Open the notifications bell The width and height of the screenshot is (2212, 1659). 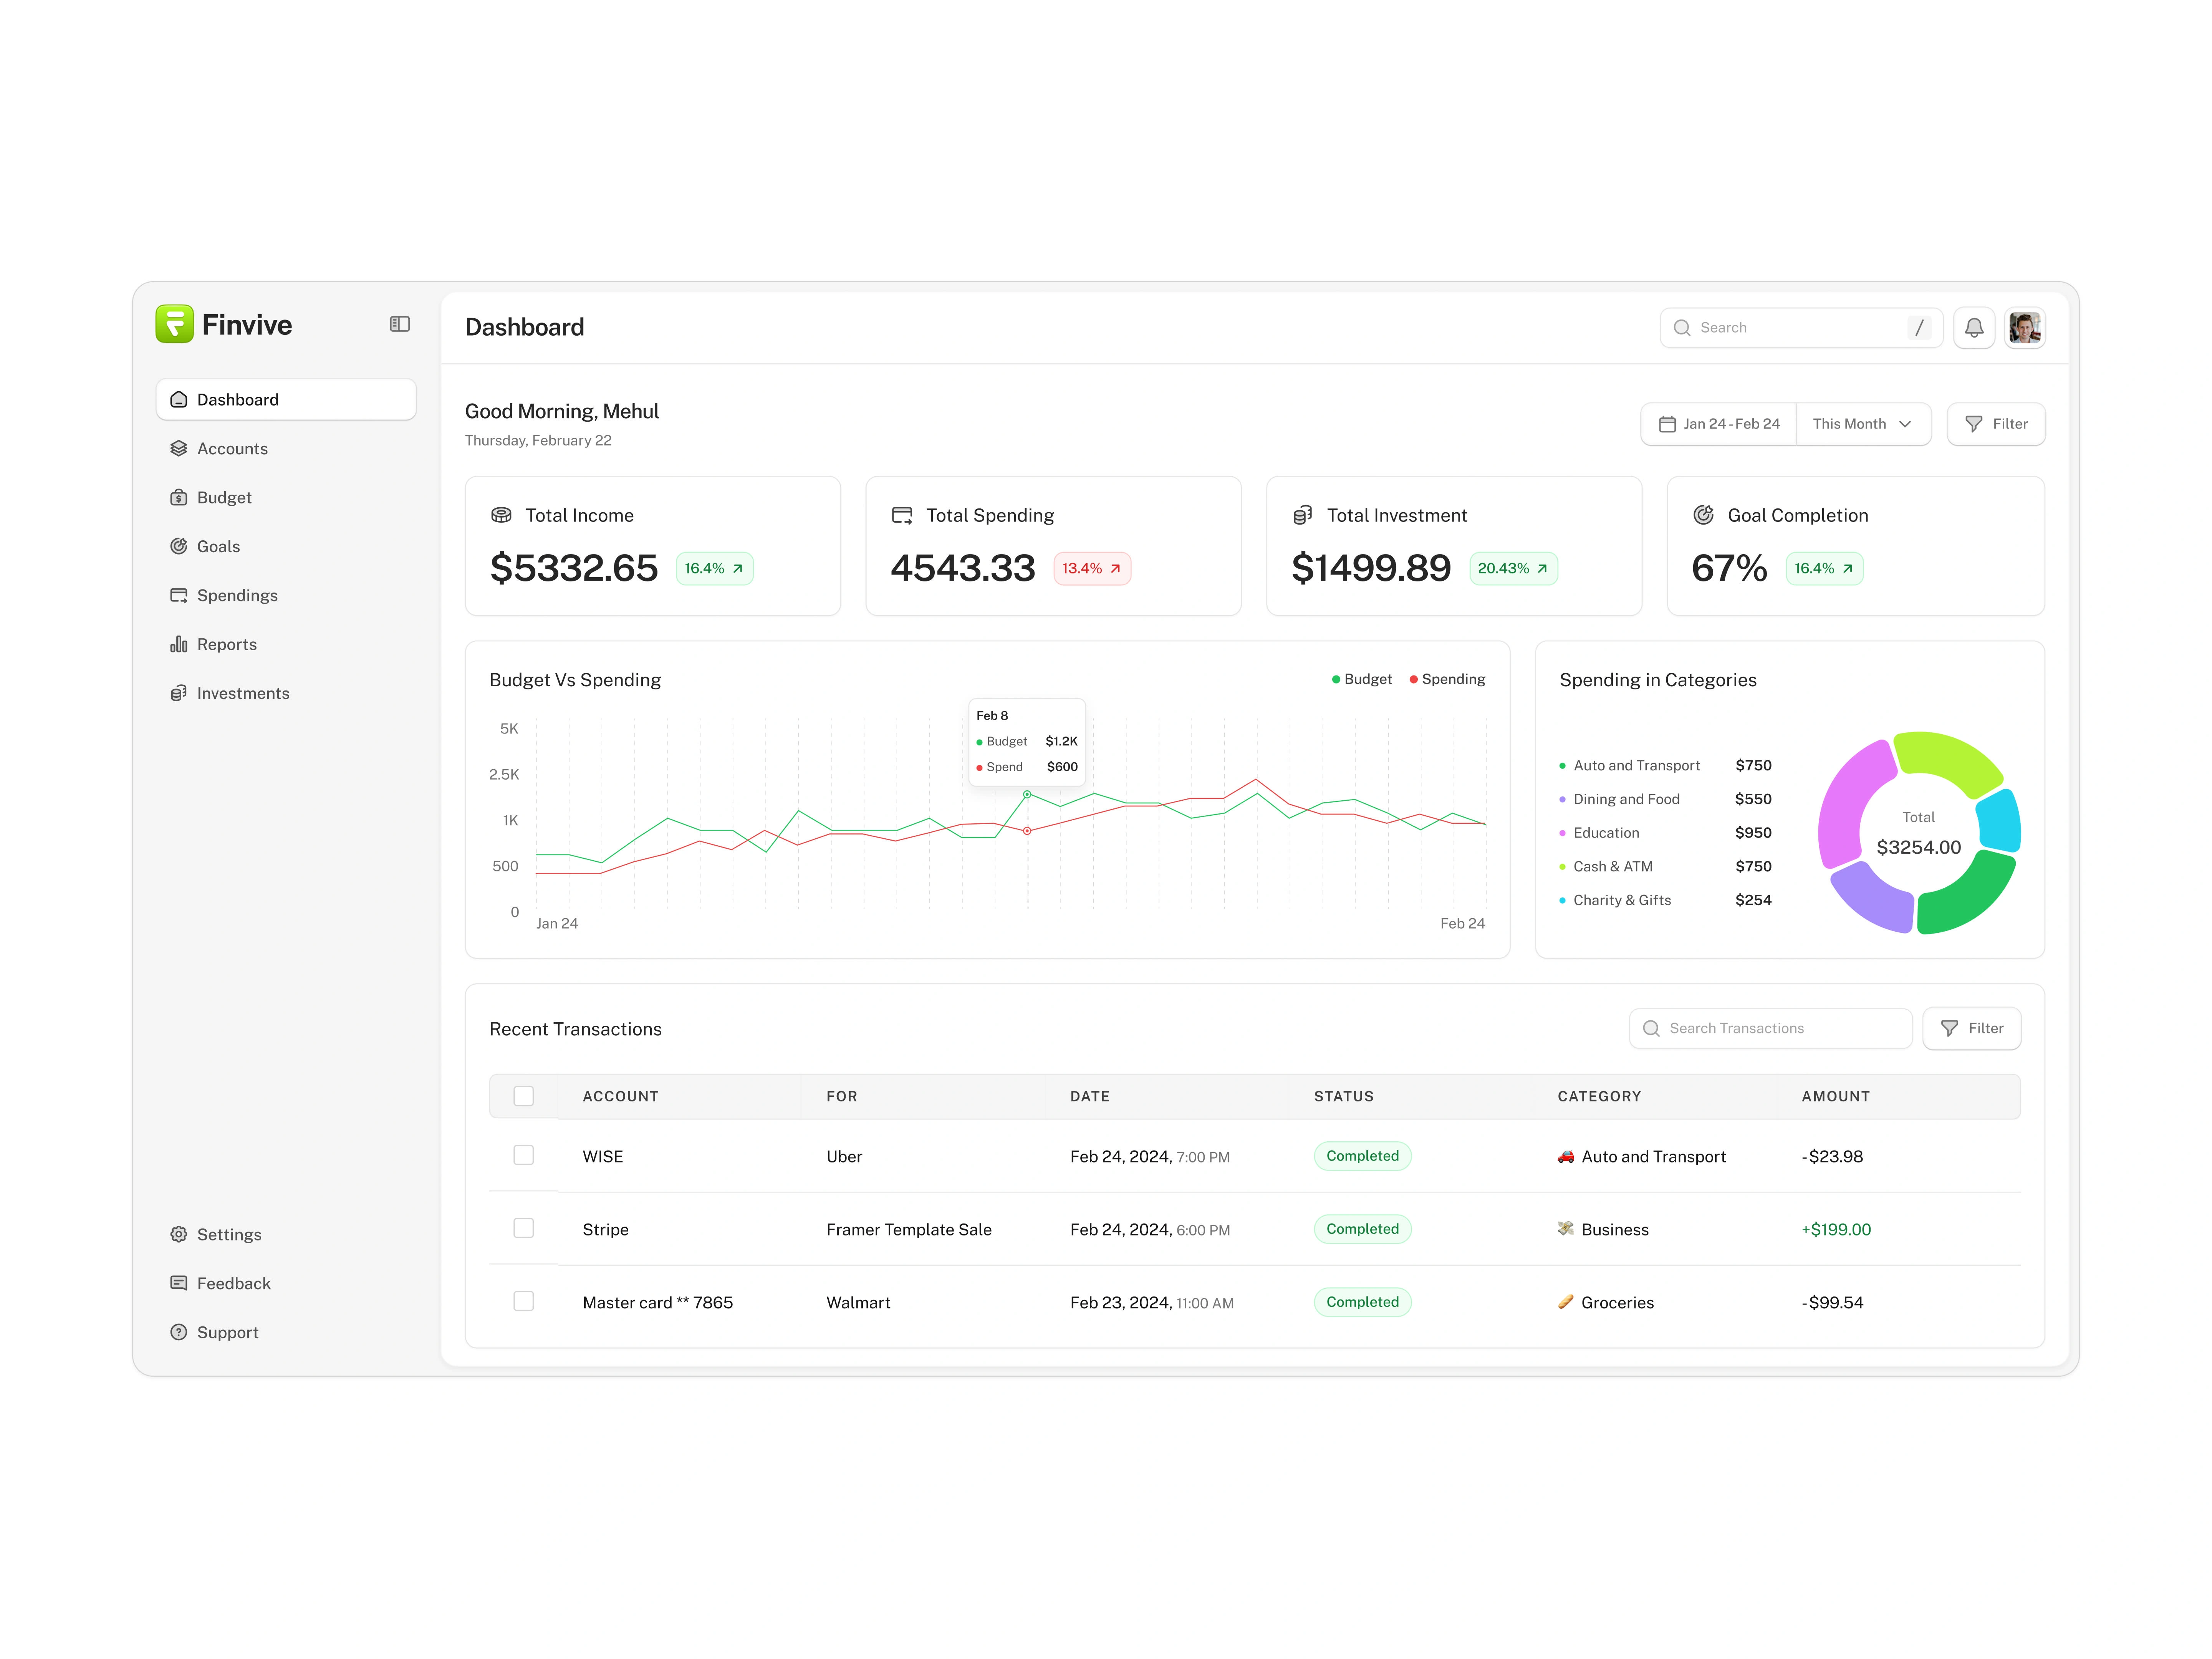[1974, 327]
